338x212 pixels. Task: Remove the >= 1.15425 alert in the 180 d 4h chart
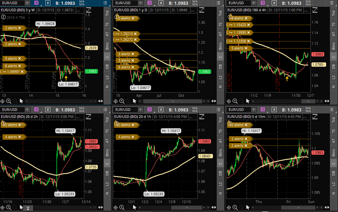[x=248, y=25]
